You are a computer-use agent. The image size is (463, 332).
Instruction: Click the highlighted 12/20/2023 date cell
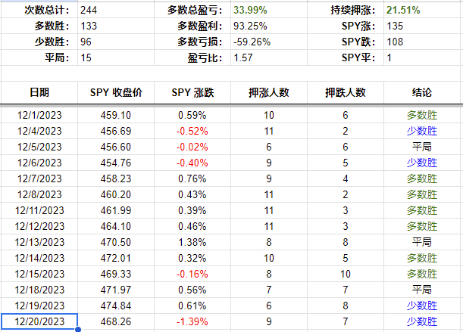(39, 322)
